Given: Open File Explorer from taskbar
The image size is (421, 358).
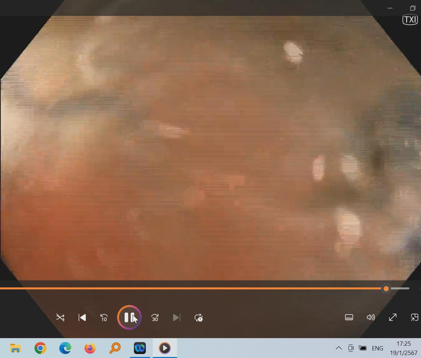Looking at the screenshot, I should [x=15, y=348].
